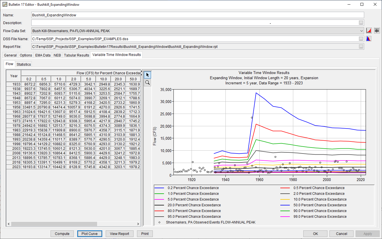Click the View Report button
Viewport: 382px width, 239px height.
click(119, 234)
